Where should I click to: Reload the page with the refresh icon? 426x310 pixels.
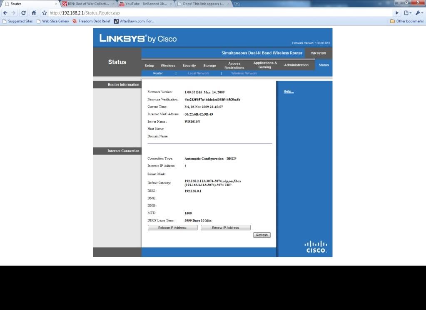[x=23, y=13]
